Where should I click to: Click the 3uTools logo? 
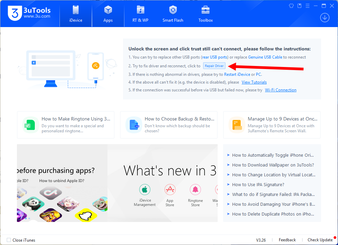click(x=29, y=13)
